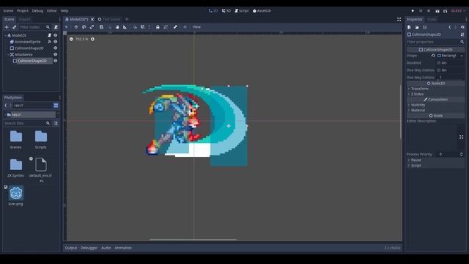Open the Help menu
469x264 pixels.
point(64,11)
